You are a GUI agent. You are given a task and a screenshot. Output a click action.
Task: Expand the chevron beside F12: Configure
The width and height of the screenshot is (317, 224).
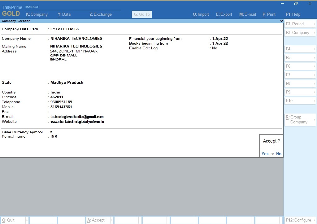(x=315, y=220)
